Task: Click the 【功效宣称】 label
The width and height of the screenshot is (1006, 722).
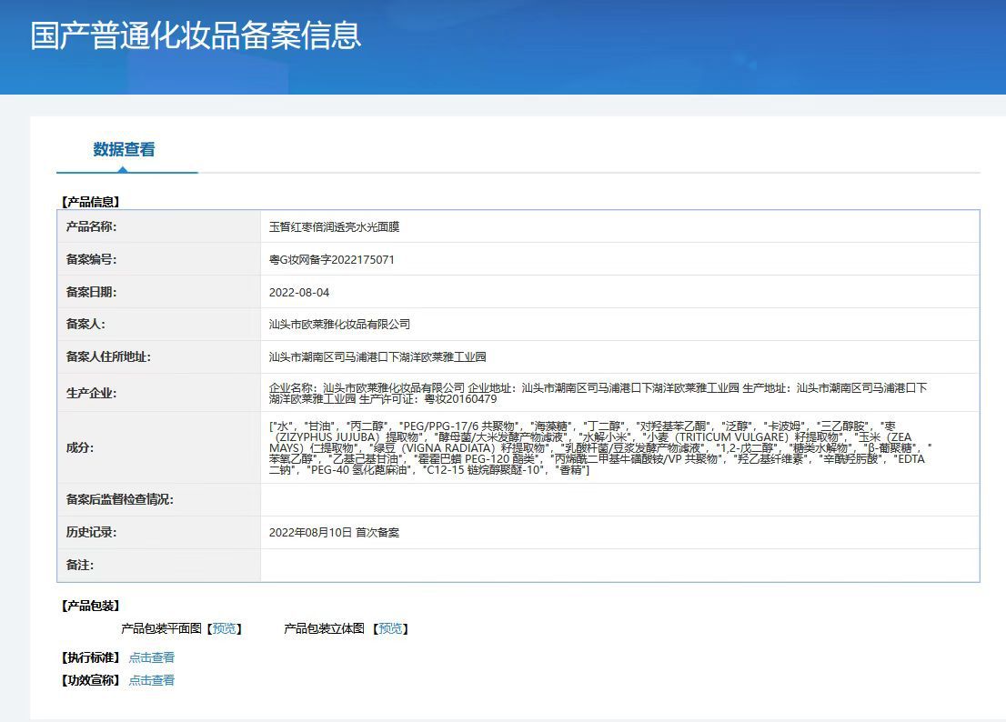Action: tap(90, 680)
